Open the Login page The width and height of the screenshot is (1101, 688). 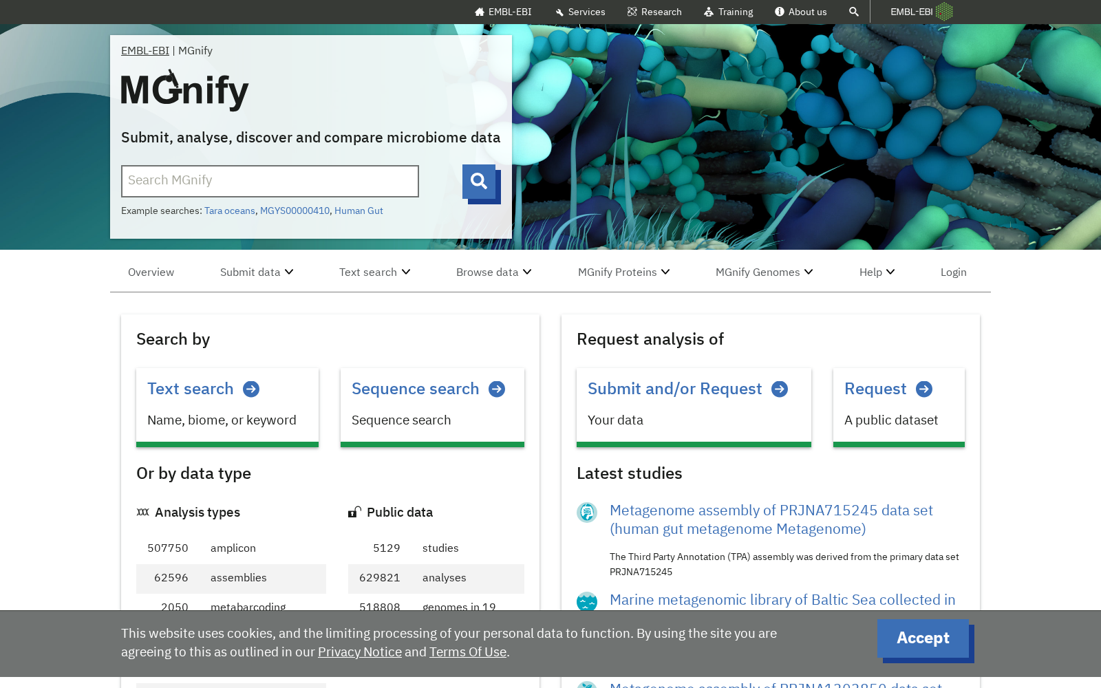[x=954, y=272]
